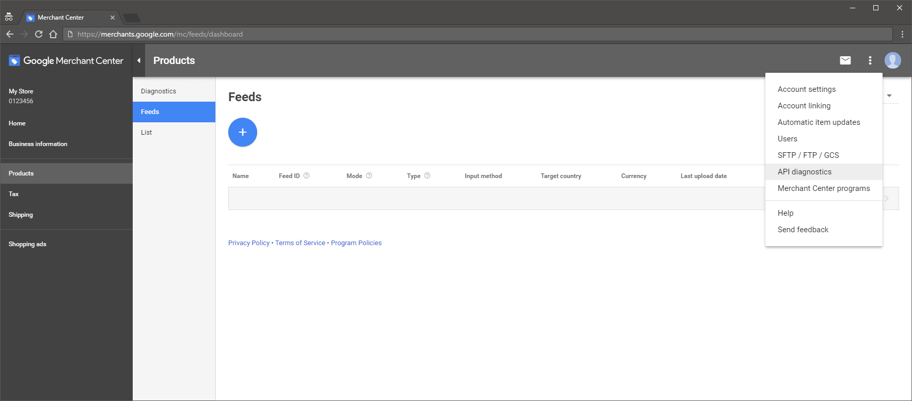Close the Merchant Center browser tab
912x401 pixels.
click(x=113, y=18)
